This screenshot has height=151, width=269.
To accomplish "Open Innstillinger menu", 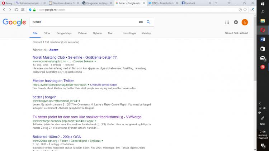I will 129,33.
